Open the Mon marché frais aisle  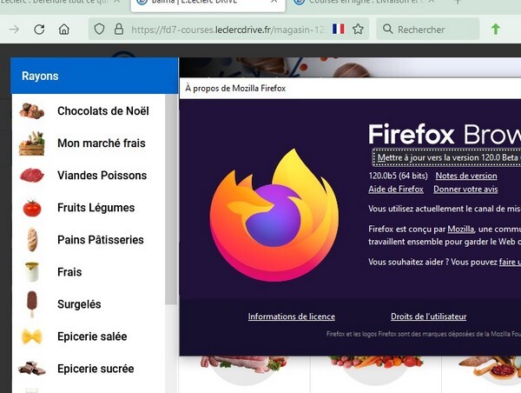[x=102, y=143]
